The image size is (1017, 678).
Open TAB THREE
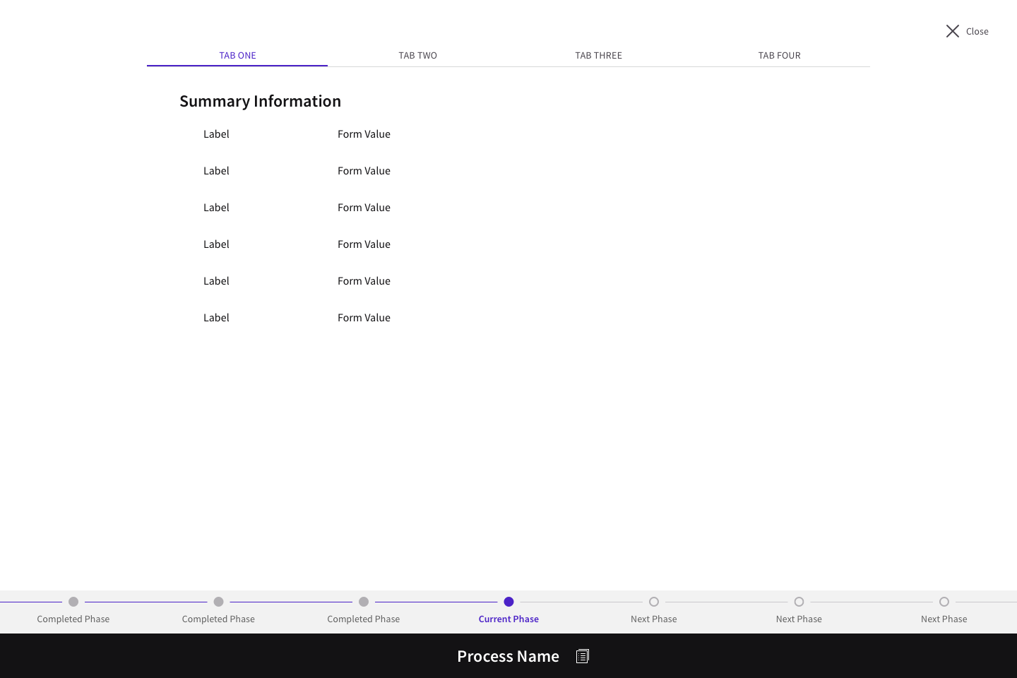pyautogui.click(x=598, y=55)
